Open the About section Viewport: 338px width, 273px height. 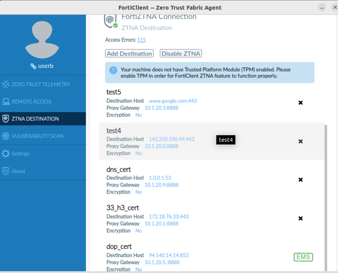[19, 171]
